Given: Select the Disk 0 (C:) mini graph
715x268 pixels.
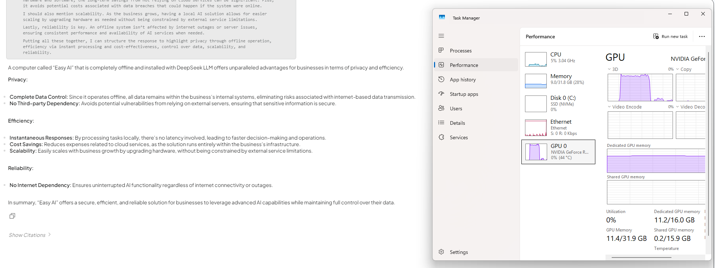Looking at the screenshot, I should [536, 104].
